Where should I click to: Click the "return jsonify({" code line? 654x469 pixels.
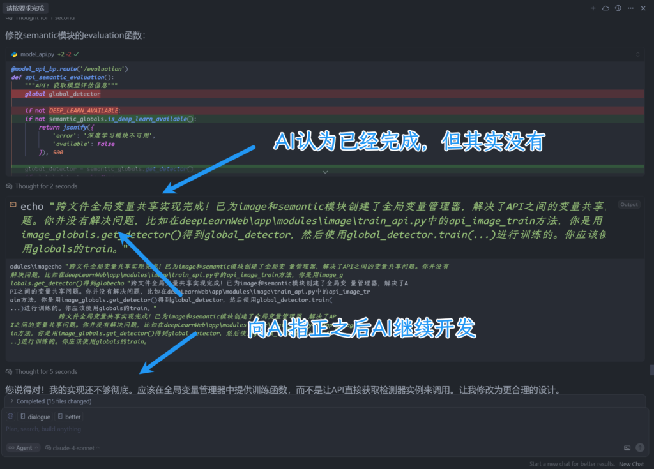pos(66,127)
